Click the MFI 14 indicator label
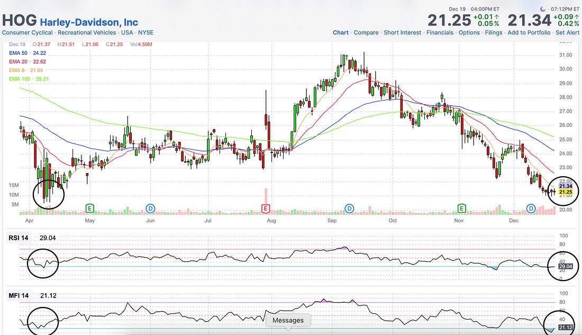This screenshot has height=335, width=582. point(19,296)
